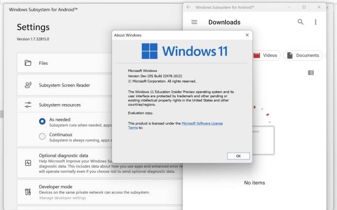Select the As needed radio option

pyautogui.click(x=42, y=121)
